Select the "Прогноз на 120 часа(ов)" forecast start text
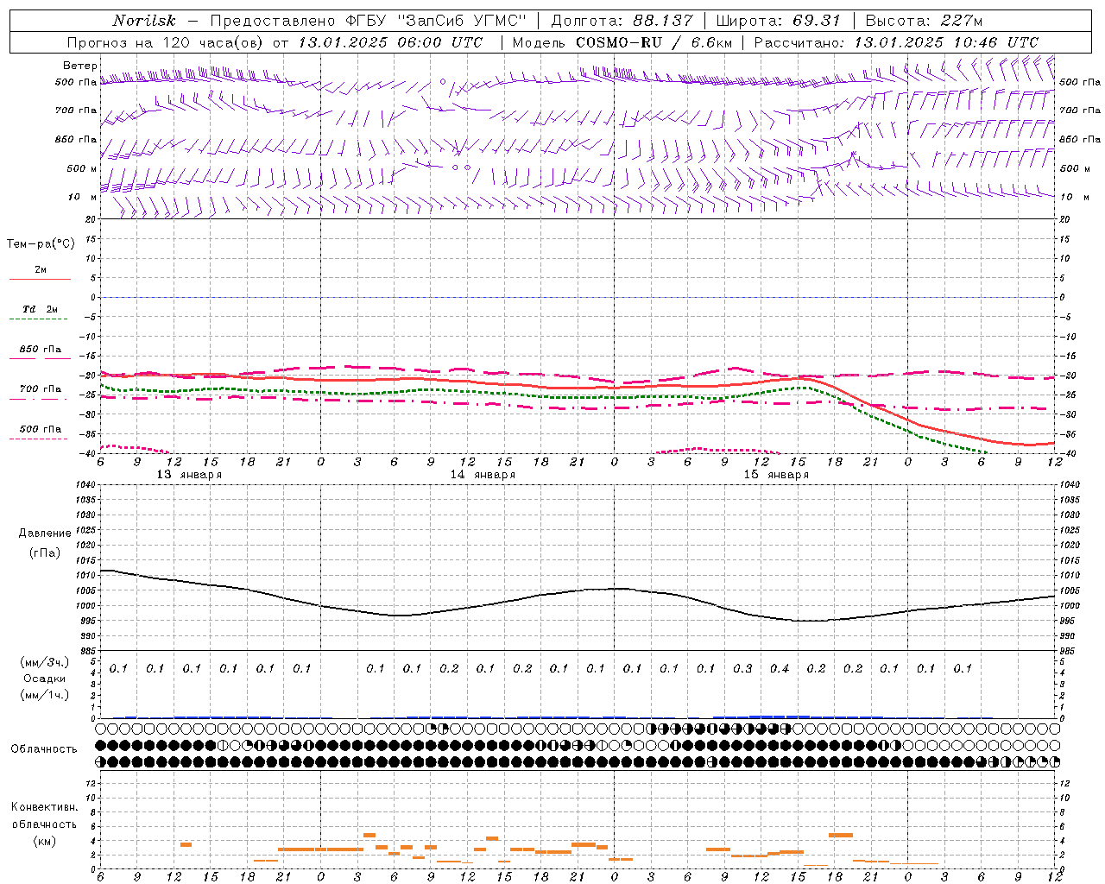The height and width of the screenshot is (884, 1105). [167, 42]
